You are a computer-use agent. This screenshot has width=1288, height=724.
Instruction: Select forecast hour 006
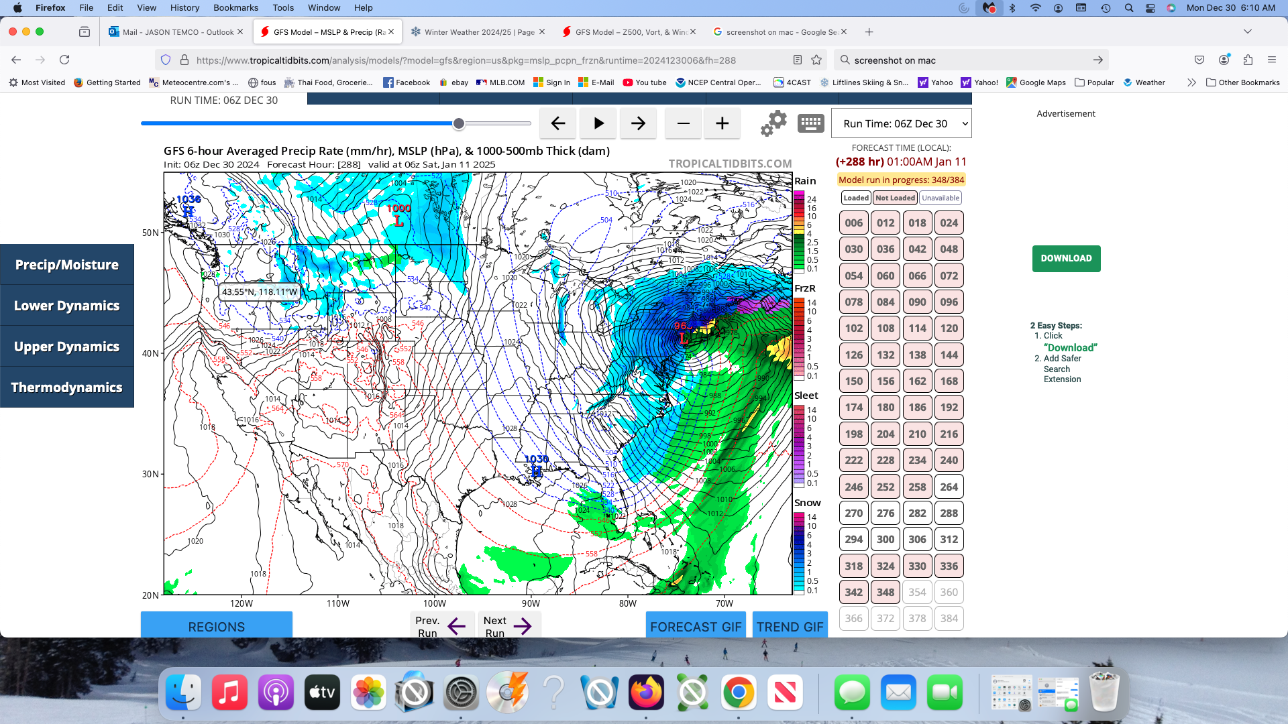(853, 222)
